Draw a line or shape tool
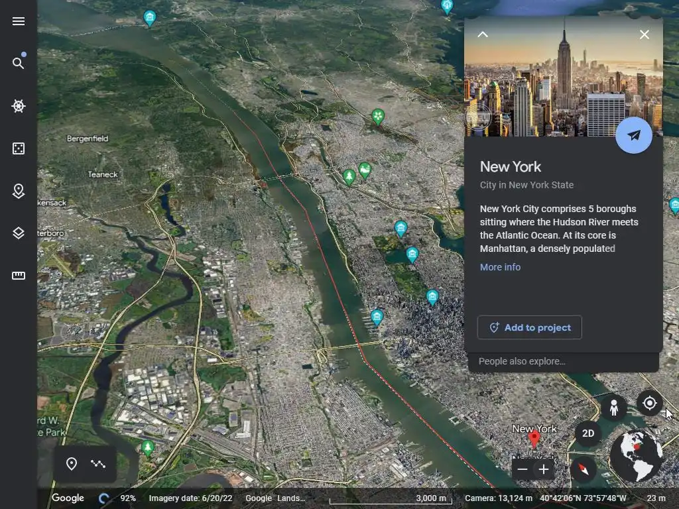Viewport: 679px width, 509px height. click(x=98, y=464)
